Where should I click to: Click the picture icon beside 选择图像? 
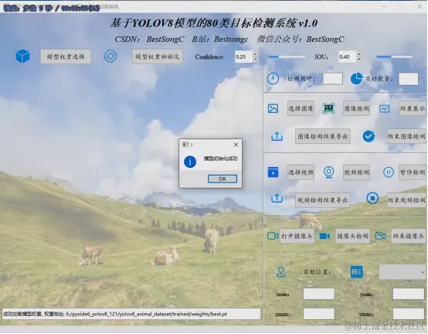pyautogui.click(x=273, y=108)
